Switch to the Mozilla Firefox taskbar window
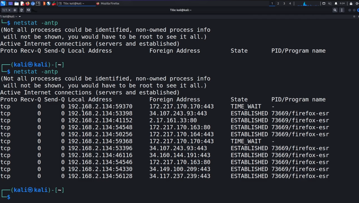The width and height of the screenshot is (359, 203). coord(108,3)
